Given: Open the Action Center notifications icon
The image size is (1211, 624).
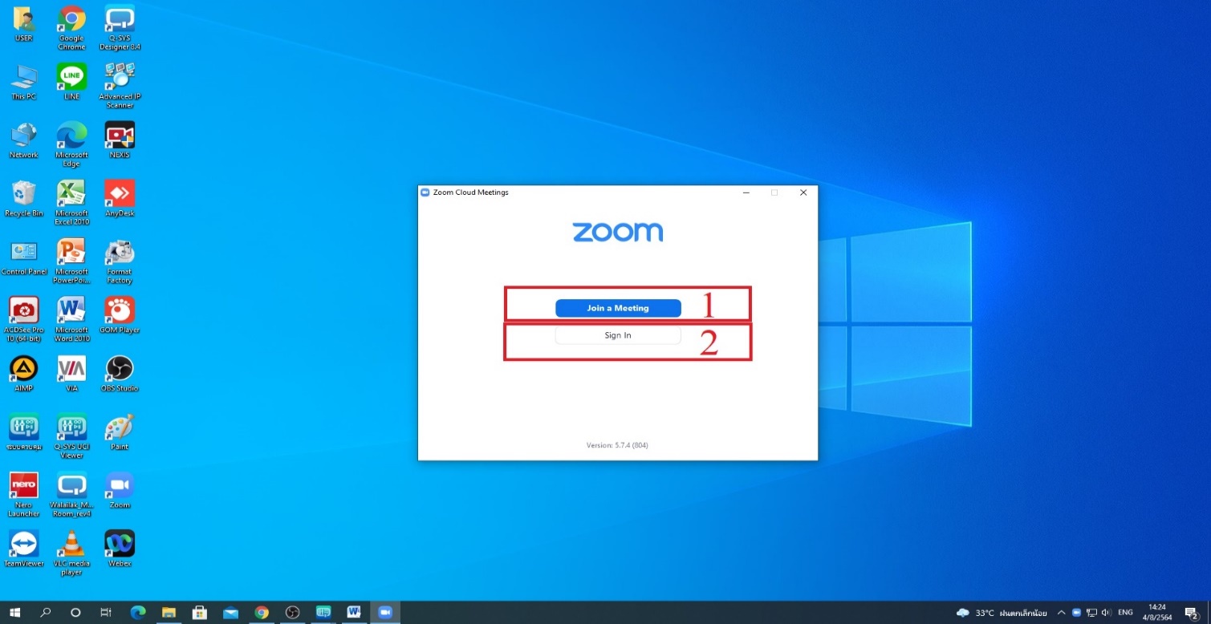Looking at the screenshot, I should [1192, 613].
